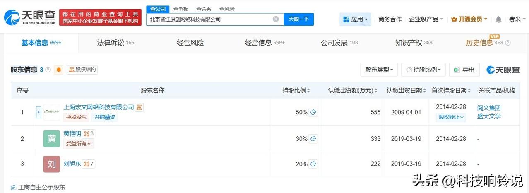Open 商务合作 link
The height and width of the screenshot is (193, 529).
390,19
